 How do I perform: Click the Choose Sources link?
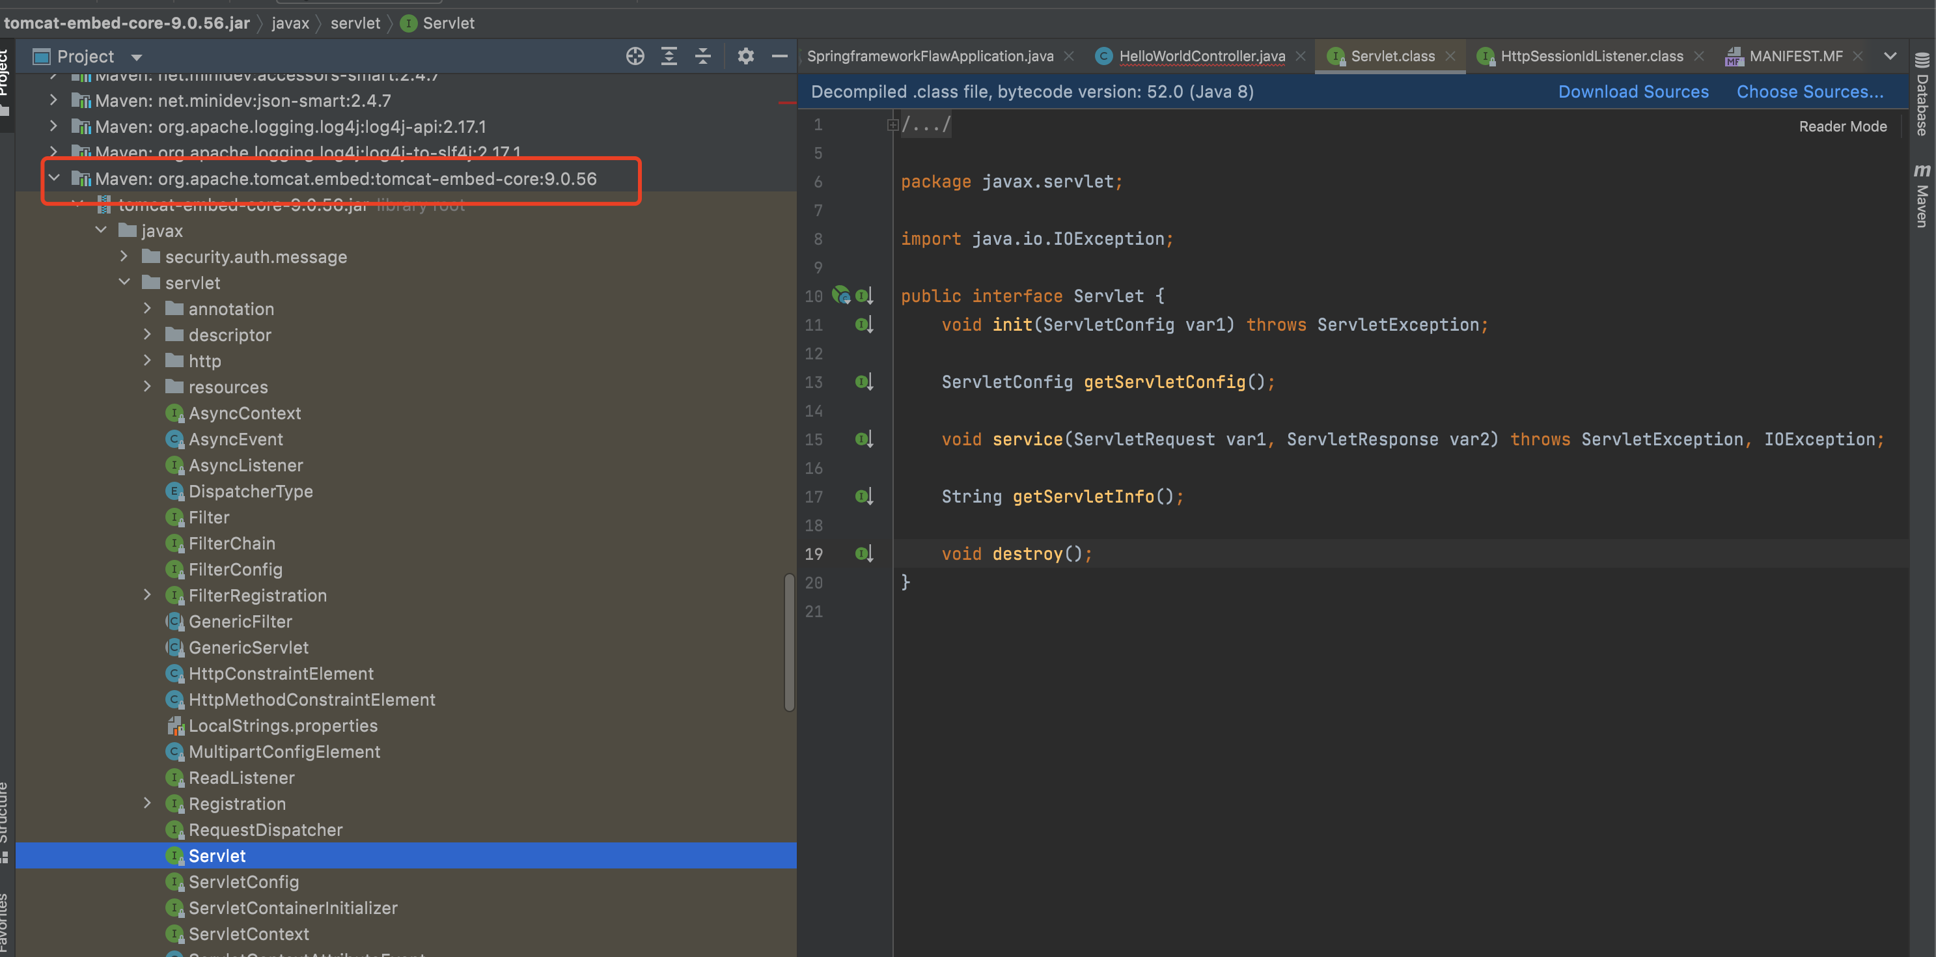(1809, 92)
